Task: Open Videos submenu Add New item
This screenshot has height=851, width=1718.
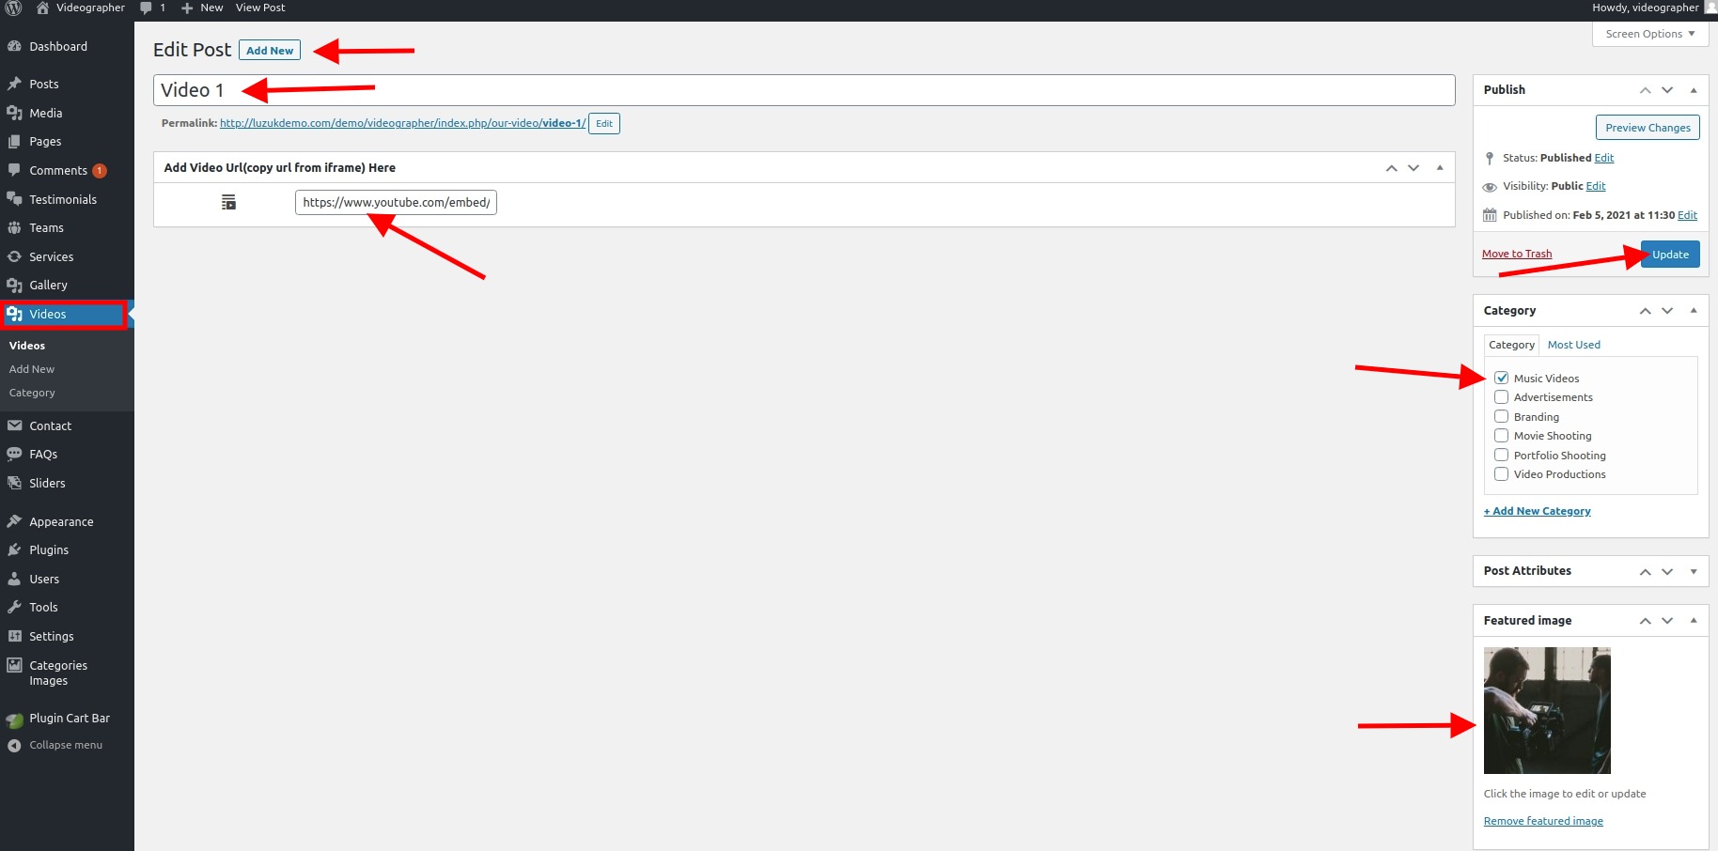Action: click(32, 369)
